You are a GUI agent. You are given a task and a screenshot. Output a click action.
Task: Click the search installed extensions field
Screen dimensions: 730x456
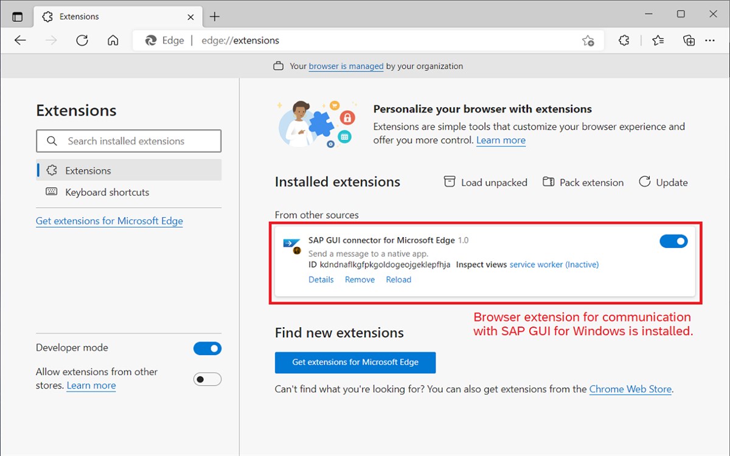pyautogui.click(x=128, y=140)
